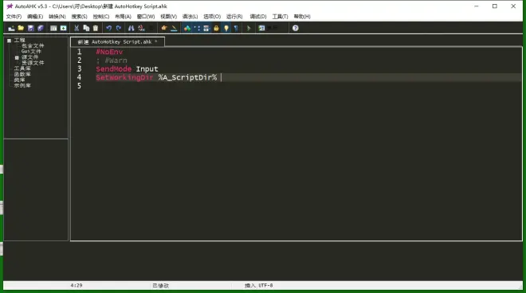Toggle the light bulb toolbar button

226,28
